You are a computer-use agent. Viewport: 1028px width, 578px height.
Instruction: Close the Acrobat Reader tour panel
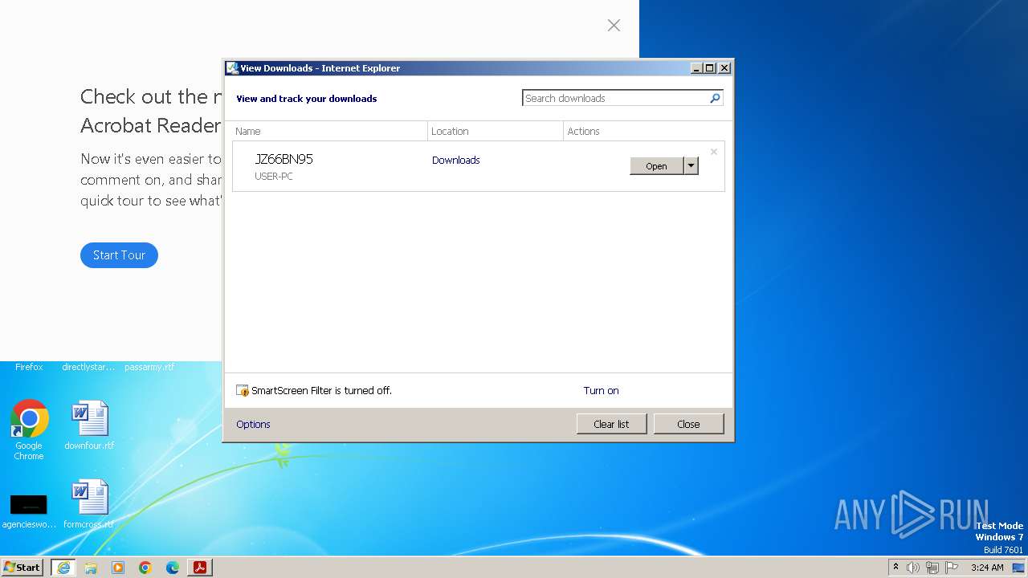pyautogui.click(x=614, y=26)
